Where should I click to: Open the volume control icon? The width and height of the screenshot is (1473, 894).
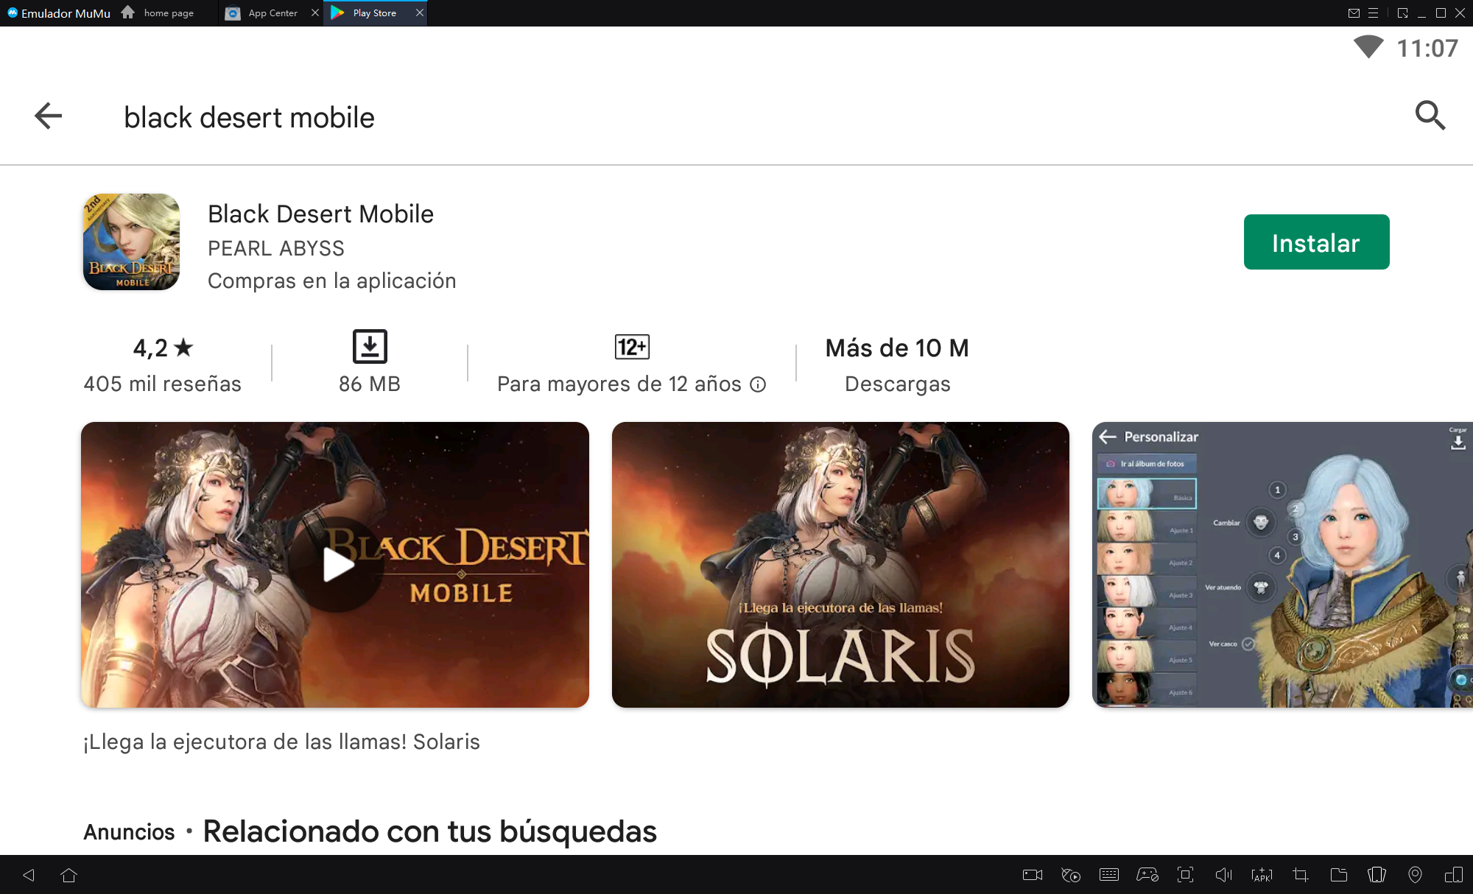[1223, 875]
